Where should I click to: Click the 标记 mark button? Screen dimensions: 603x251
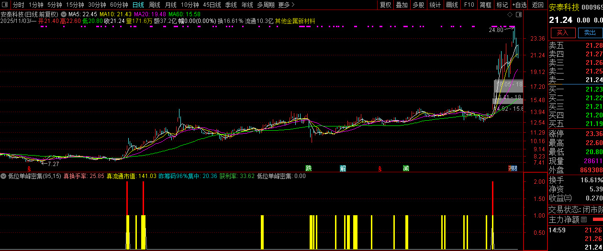(x=502, y=5)
